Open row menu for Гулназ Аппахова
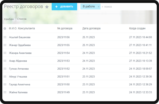The height and width of the screenshot is (104, 159). coord(5,69)
